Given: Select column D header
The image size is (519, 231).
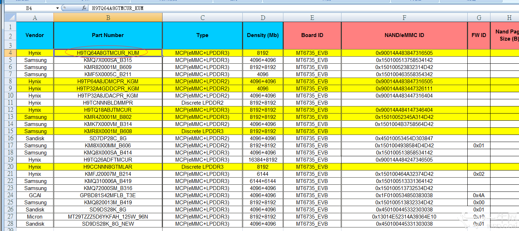Looking at the screenshot, I should 263,17.
